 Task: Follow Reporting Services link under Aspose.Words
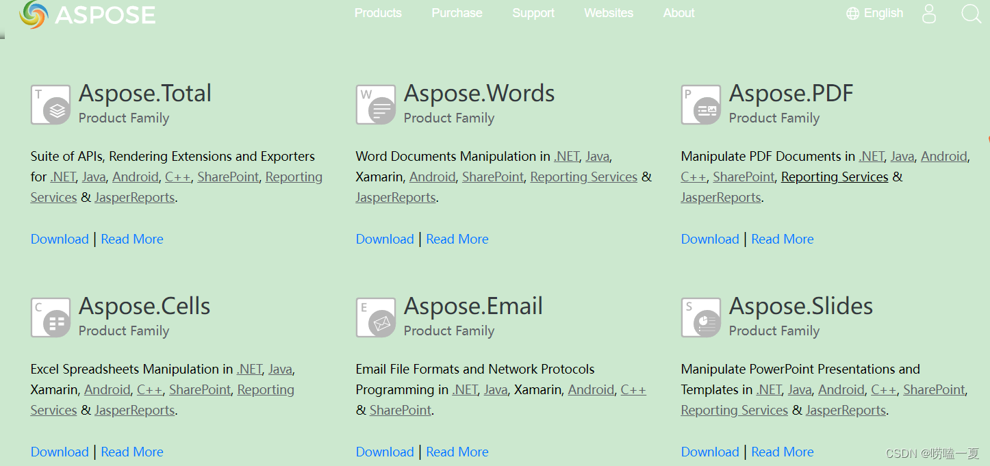[584, 177]
